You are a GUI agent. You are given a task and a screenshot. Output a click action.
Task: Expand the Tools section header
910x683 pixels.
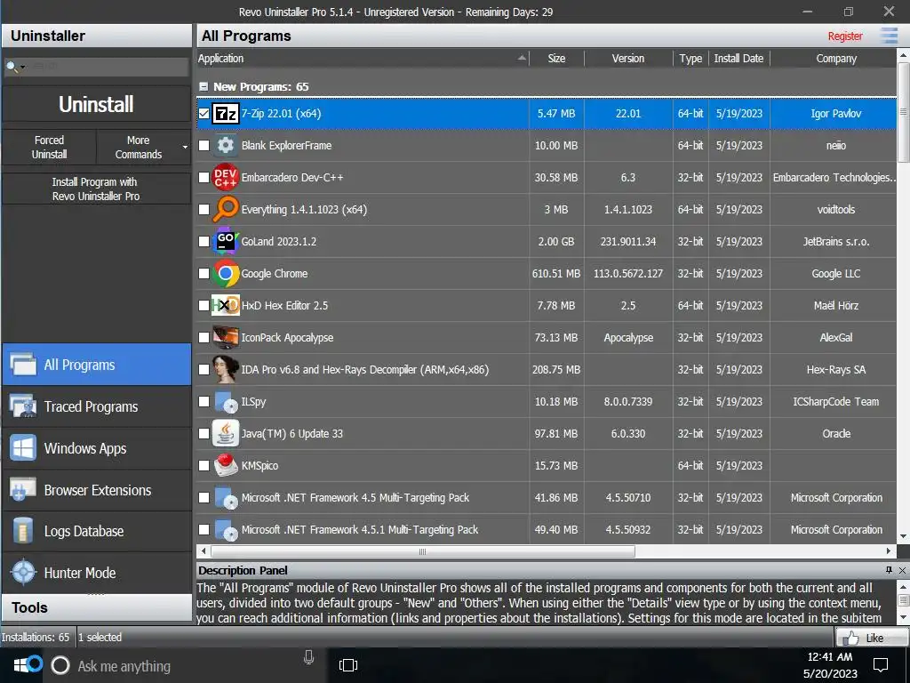[96, 607]
